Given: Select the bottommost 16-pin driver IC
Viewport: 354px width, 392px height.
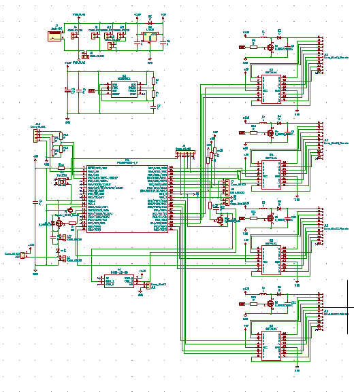Looking at the screenshot, I should tap(271, 346).
